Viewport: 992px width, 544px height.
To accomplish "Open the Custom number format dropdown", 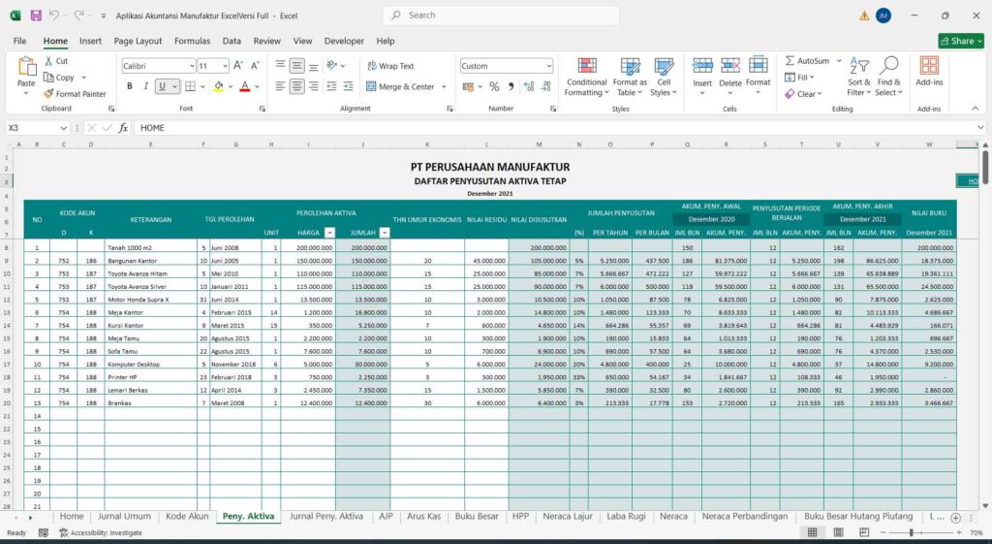I will pyautogui.click(x=548, y=66).
